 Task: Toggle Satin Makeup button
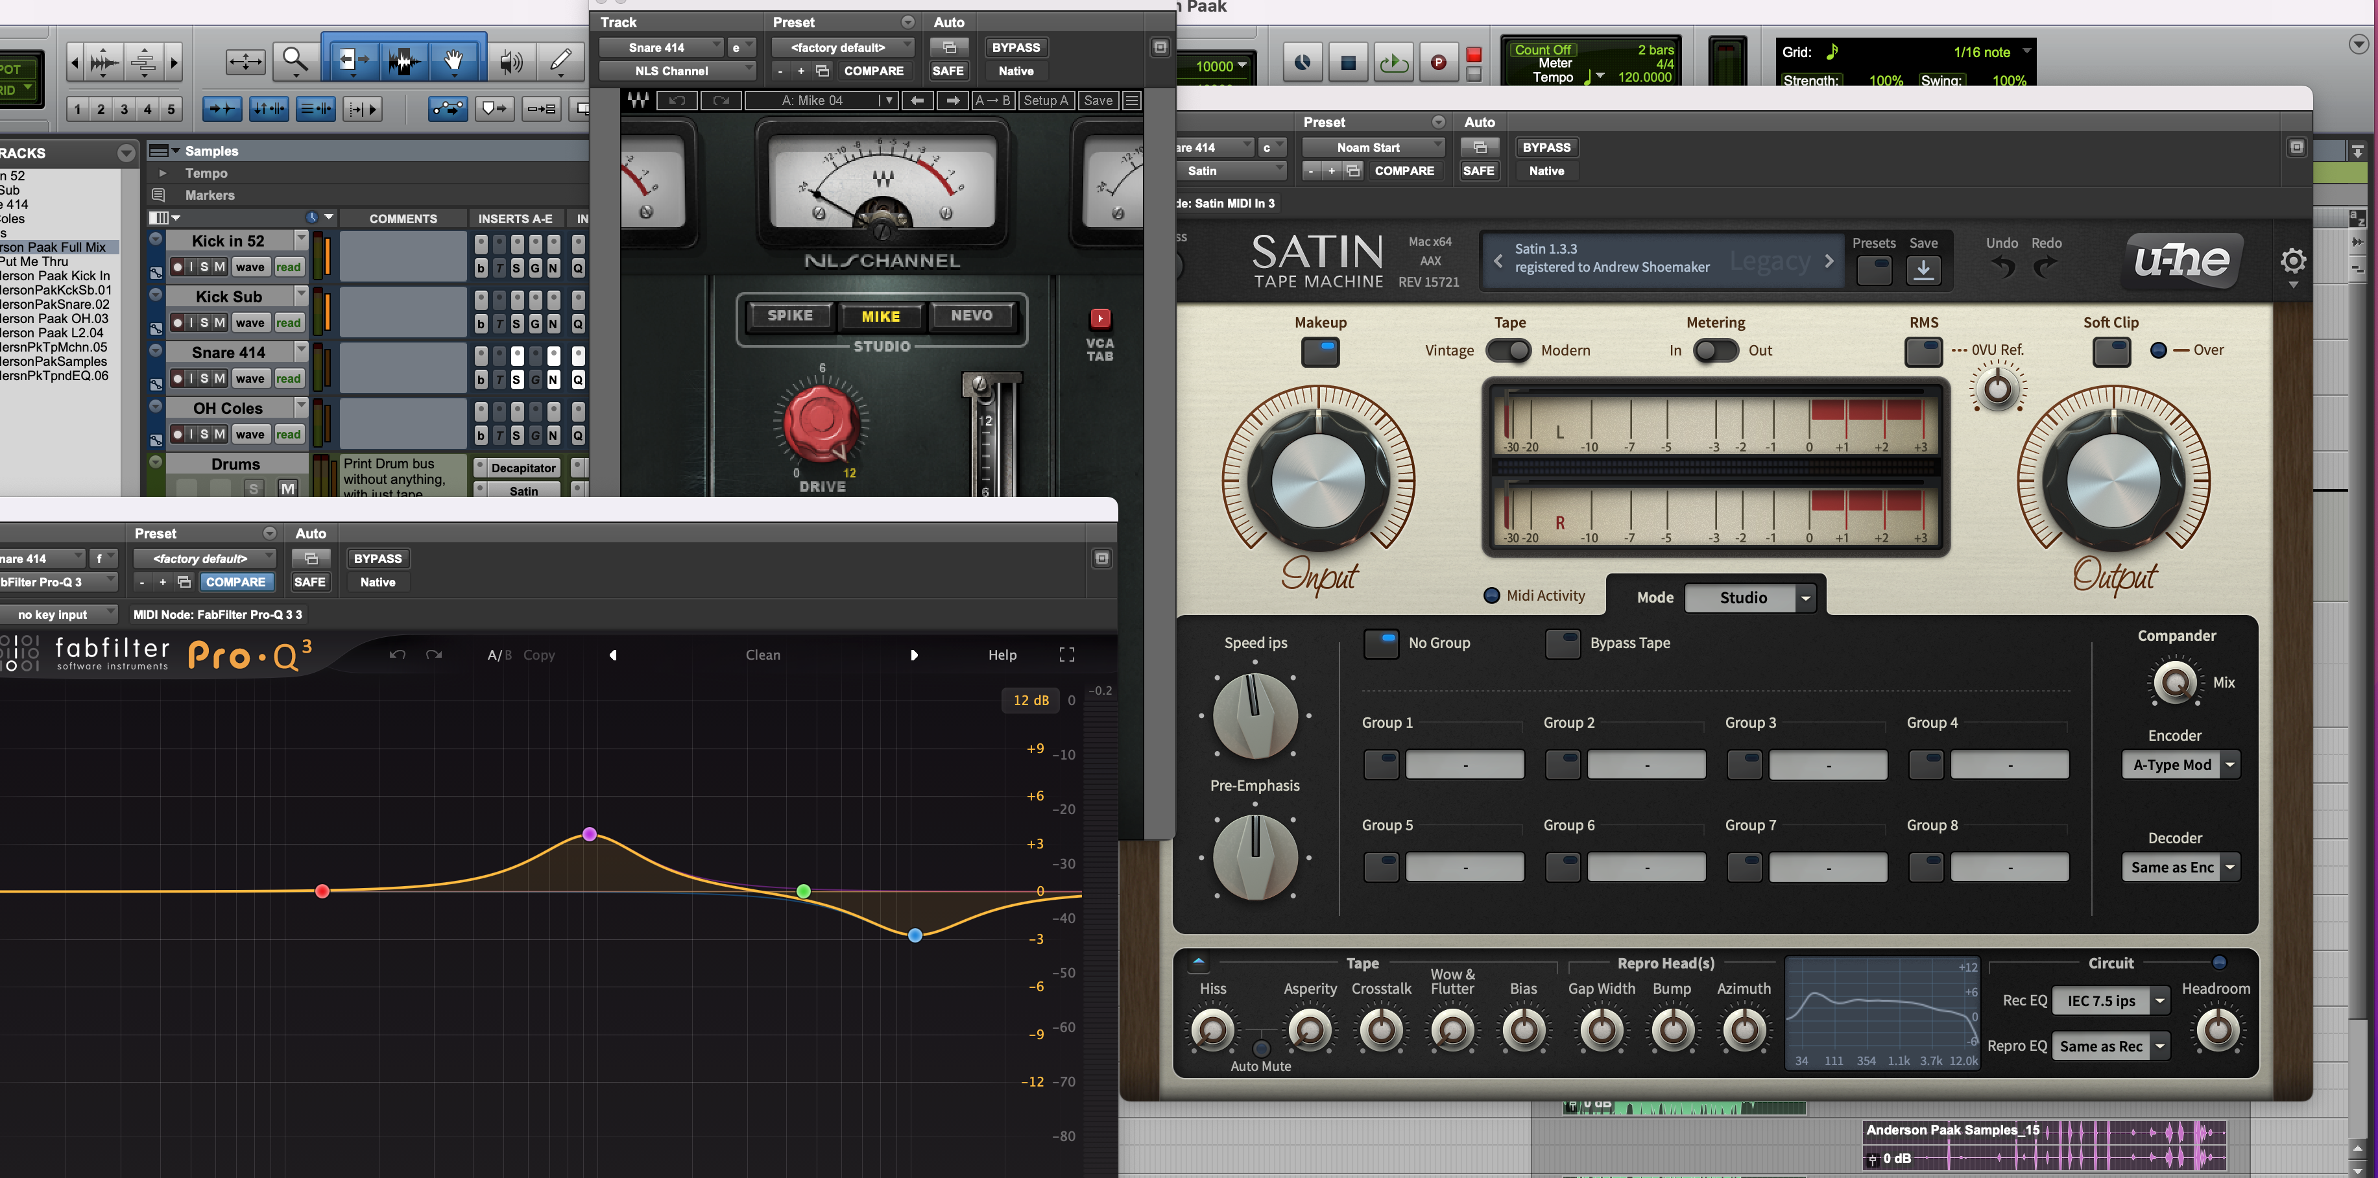coord(1320,352)
